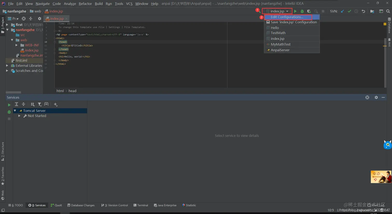Run the service via the Services panel play button
This screenshot has width=392, height=214.
tap(9, 105)
